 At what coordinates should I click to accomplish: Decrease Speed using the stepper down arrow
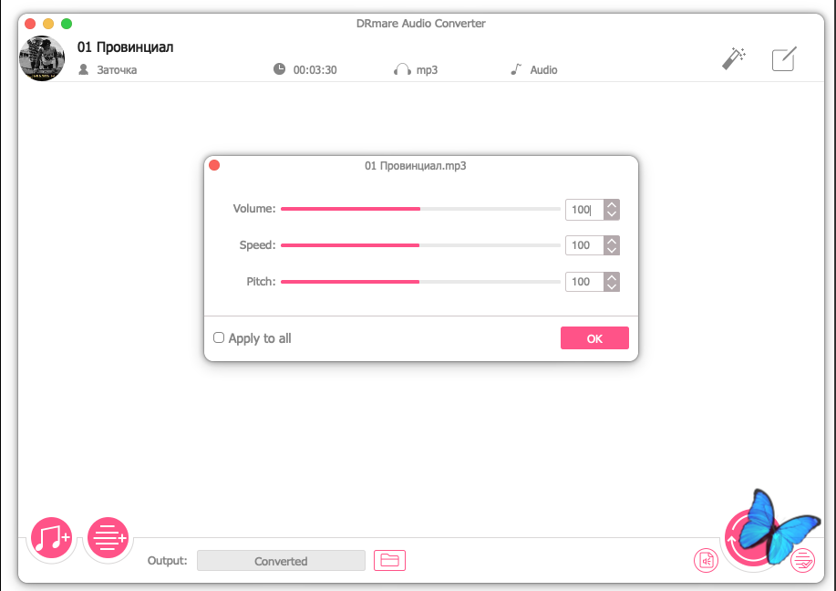612,251
